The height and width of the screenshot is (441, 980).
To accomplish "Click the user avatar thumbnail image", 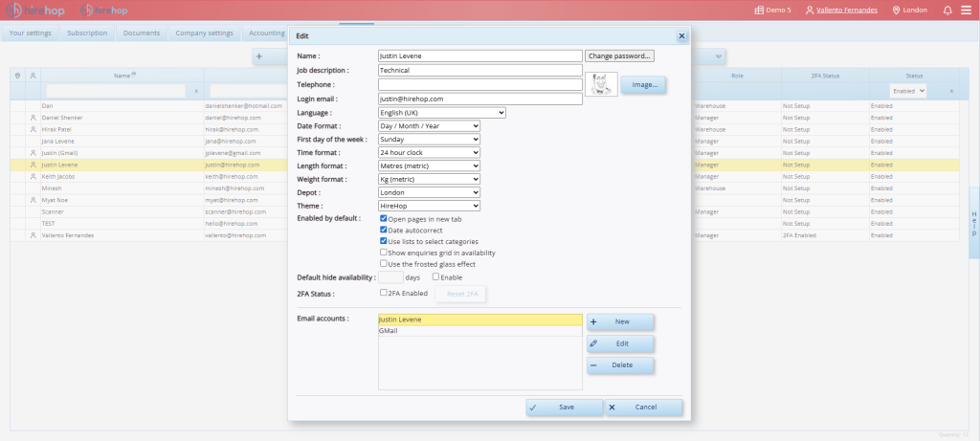I will pyautogui.click(x=601, y=84).
